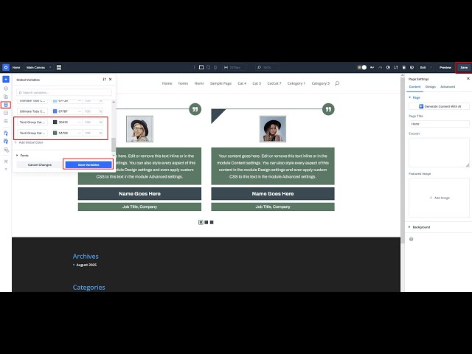The height and width of the screenshot is (354, 472).
Task: Click the Divi logo in top bar
Action: [6, 67]
